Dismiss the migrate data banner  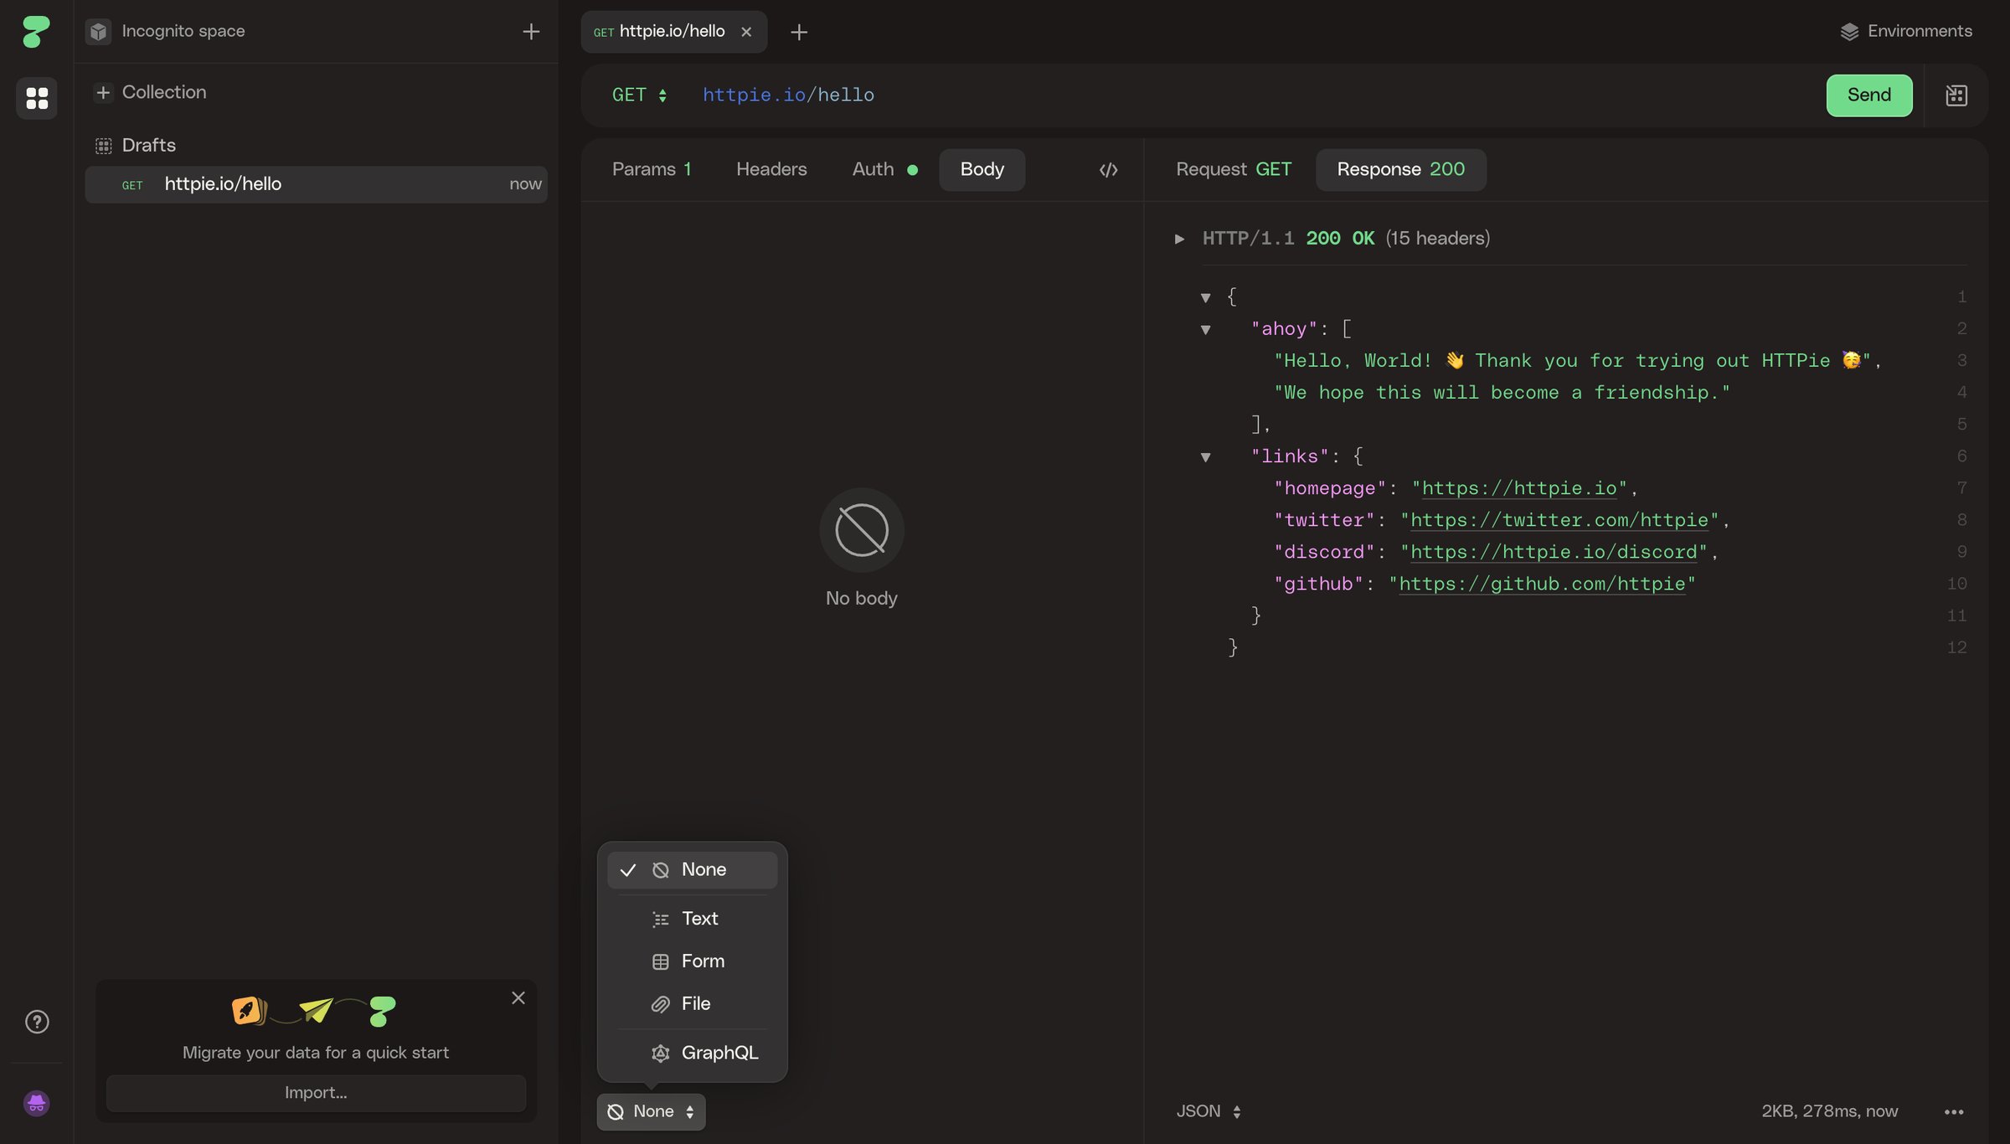click(x=518, y=997)
